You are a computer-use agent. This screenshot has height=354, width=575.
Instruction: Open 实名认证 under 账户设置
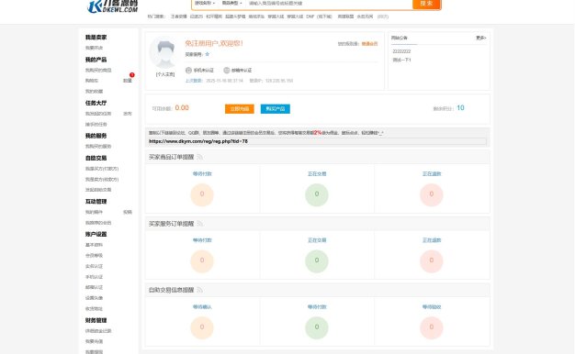[95, 266]
